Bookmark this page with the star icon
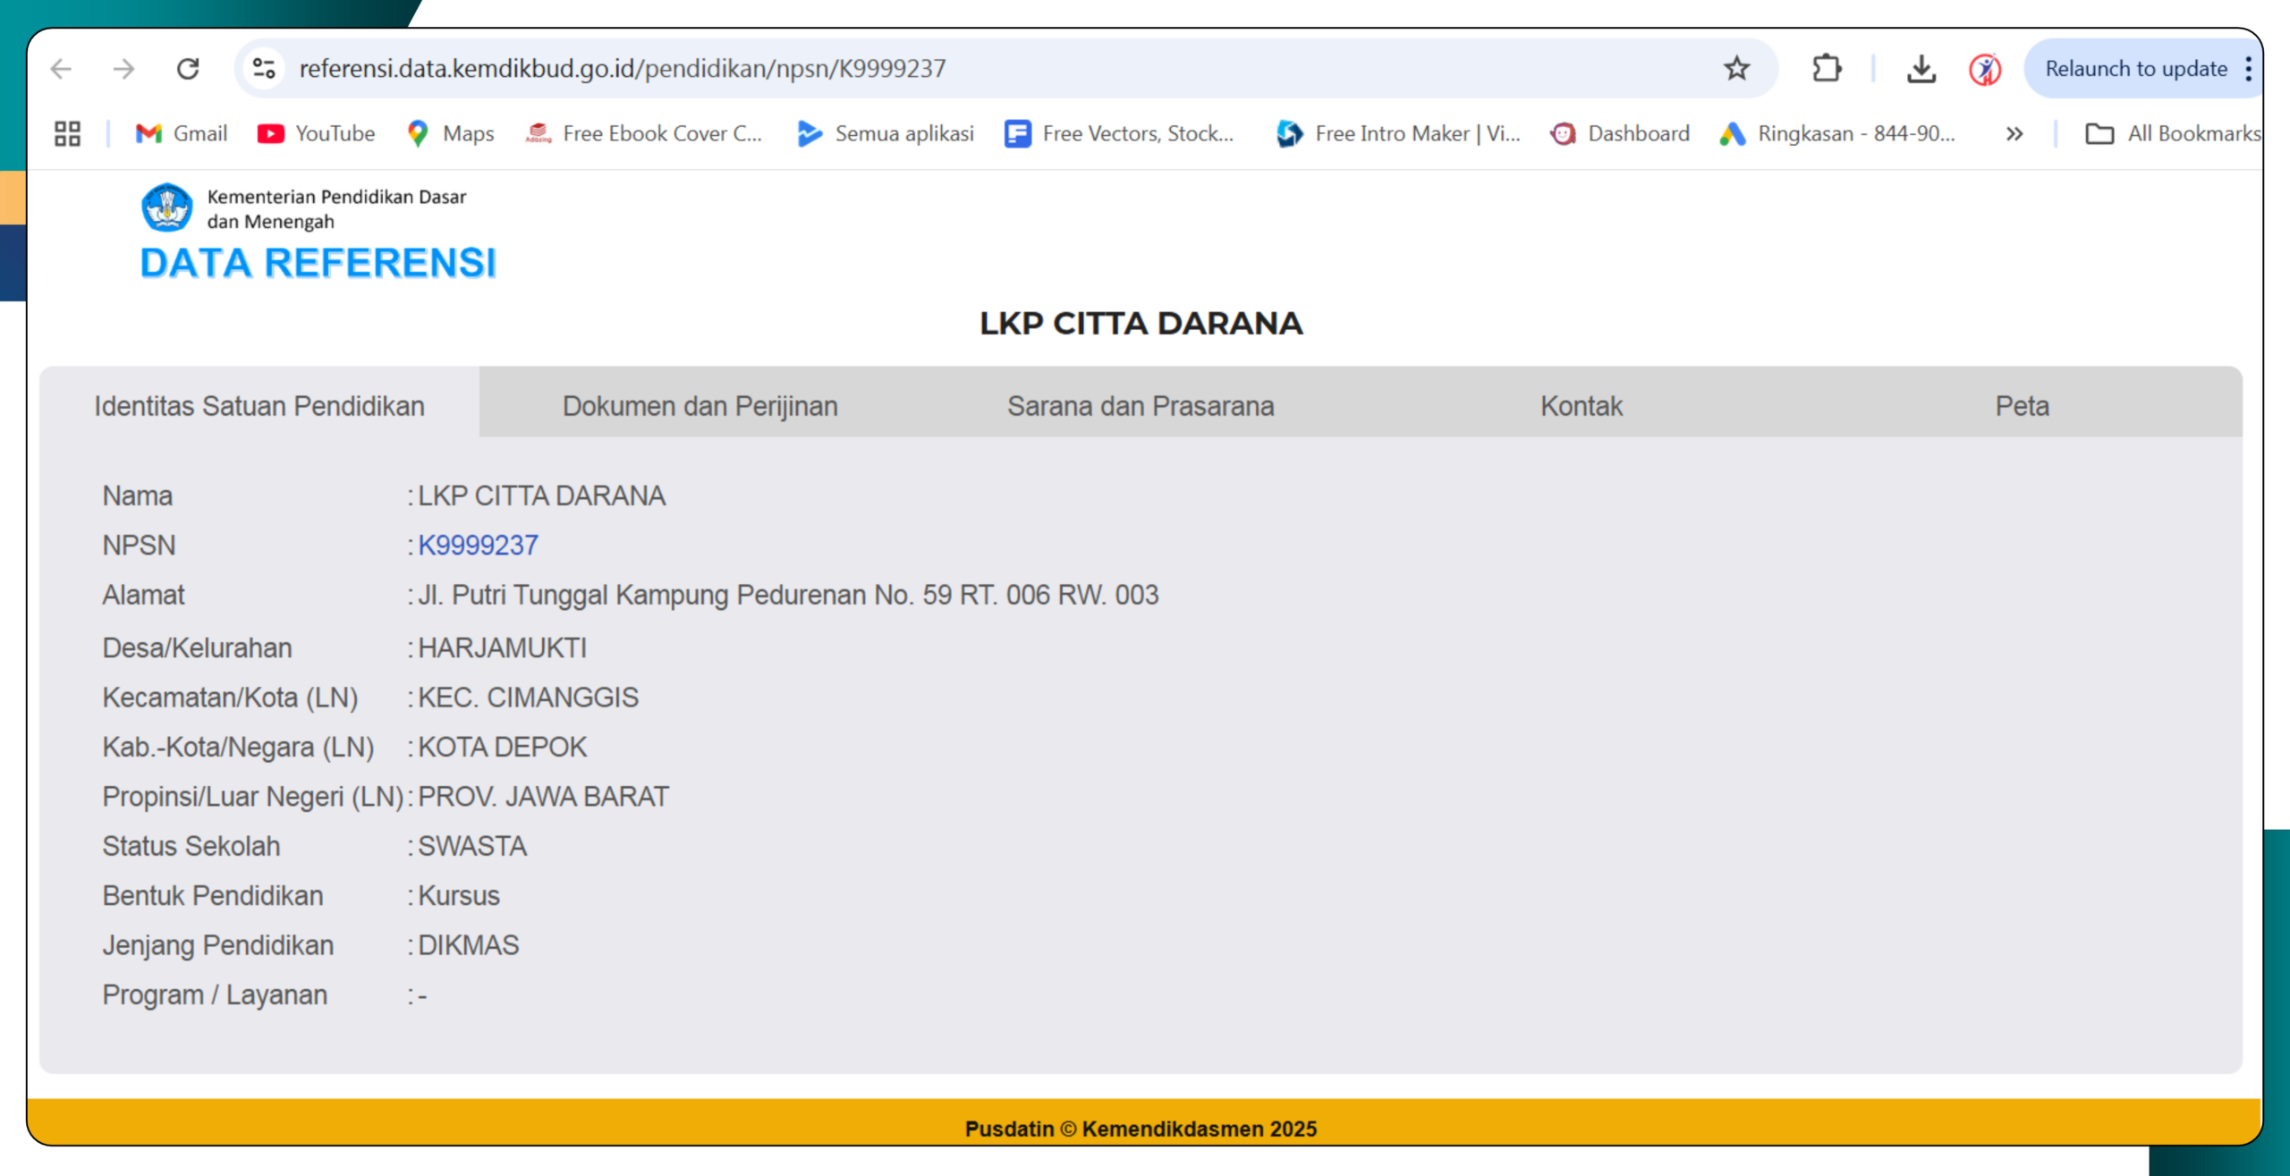Viewport: 2290px width, 1176px height. (x=1736, y=69)
